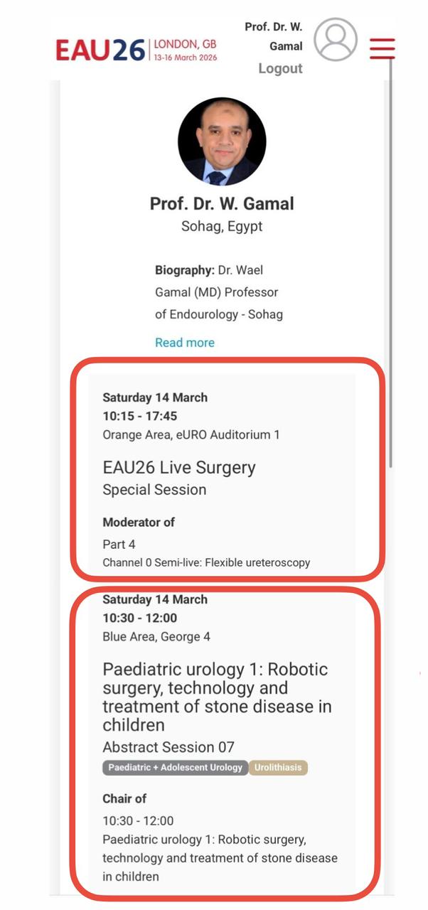The height and width of the screenshot is (910, 428).
Task: Click the EAU26 logo
Action: 100,50
